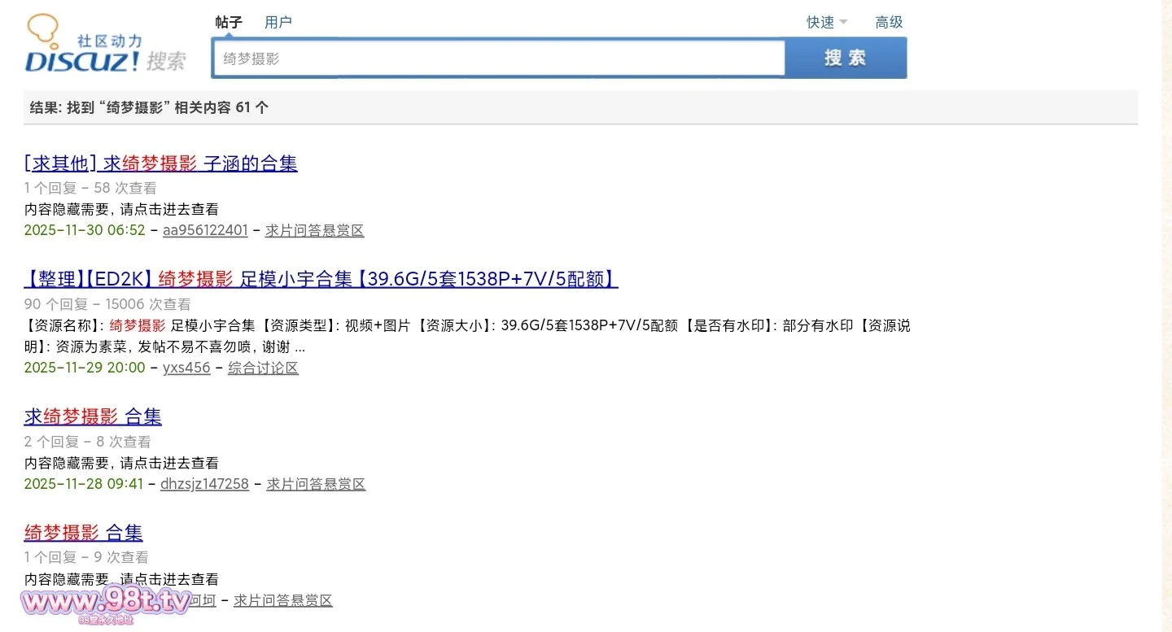The width and height of the screenshot is (1172, 632).
Task: View the profile of author aa956122401
Action: (205, 230)
